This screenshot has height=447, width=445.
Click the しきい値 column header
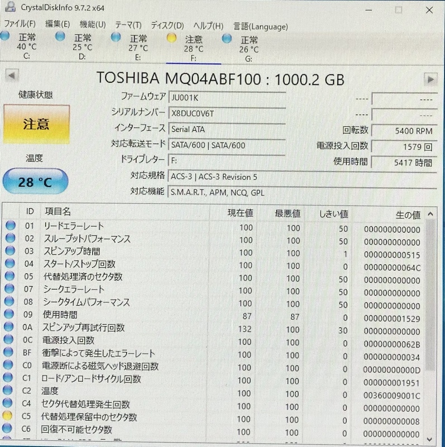pyautogui.click(x=333, y=214)
